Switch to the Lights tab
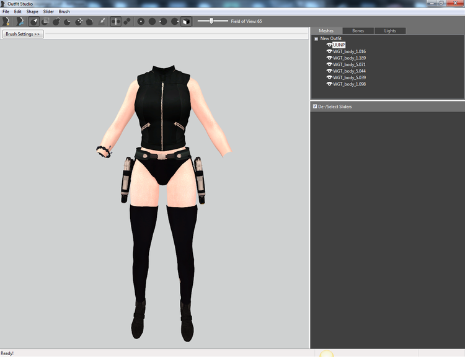 390,31
